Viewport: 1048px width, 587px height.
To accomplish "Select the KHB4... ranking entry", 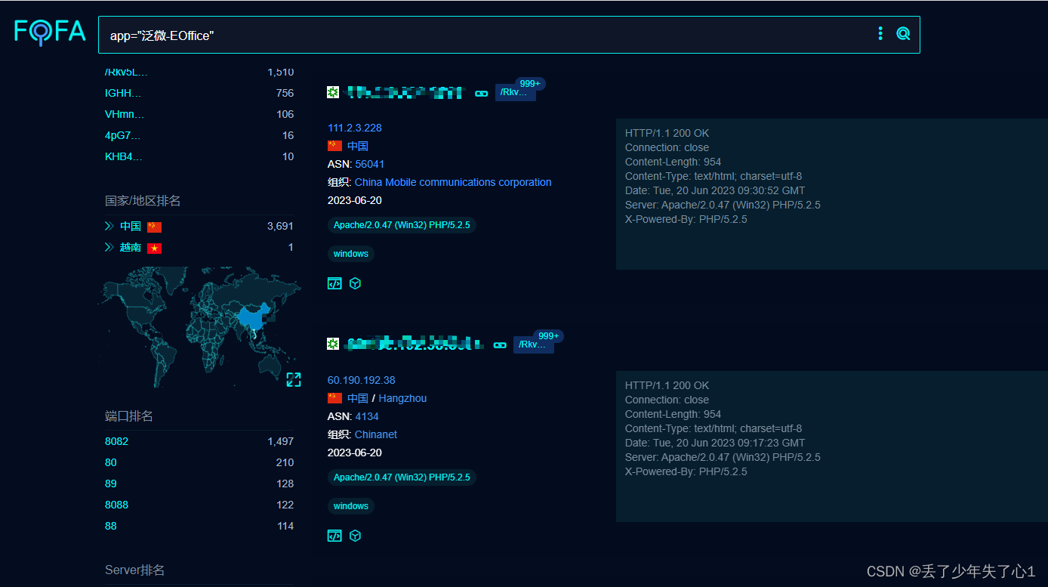I will [x=124, y=156].
